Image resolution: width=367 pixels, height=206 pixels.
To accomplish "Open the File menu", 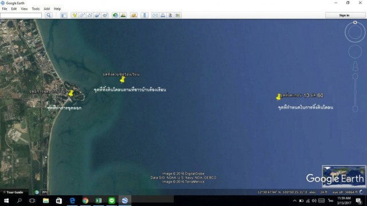I will (x=5, y=9).
